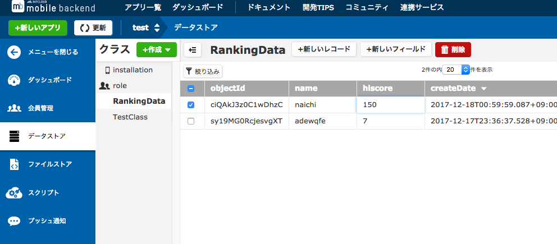
Task: Open the test app switcher dropdown
Action: click(x=146, y=27)
